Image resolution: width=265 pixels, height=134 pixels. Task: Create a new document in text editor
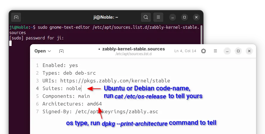61,51
